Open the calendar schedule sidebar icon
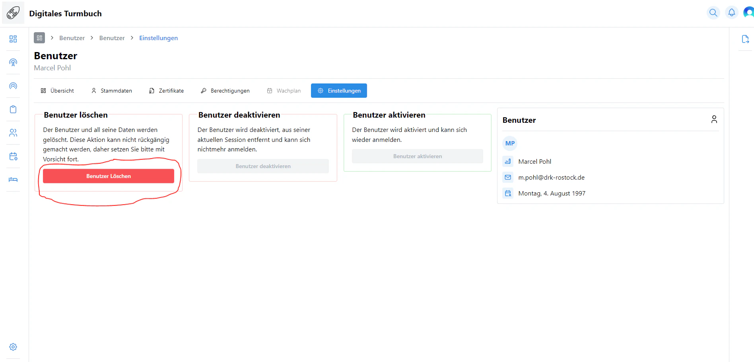This screenshot has width=754, height=362. [x=13, y=156]
